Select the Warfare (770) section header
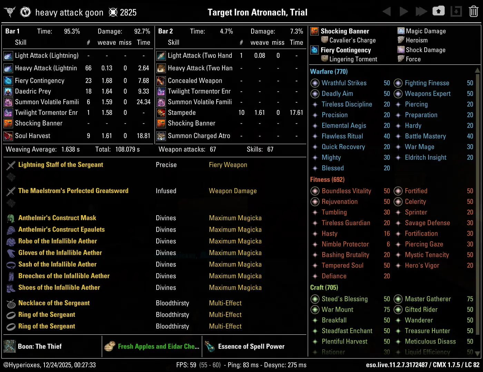 pos(329,72)
